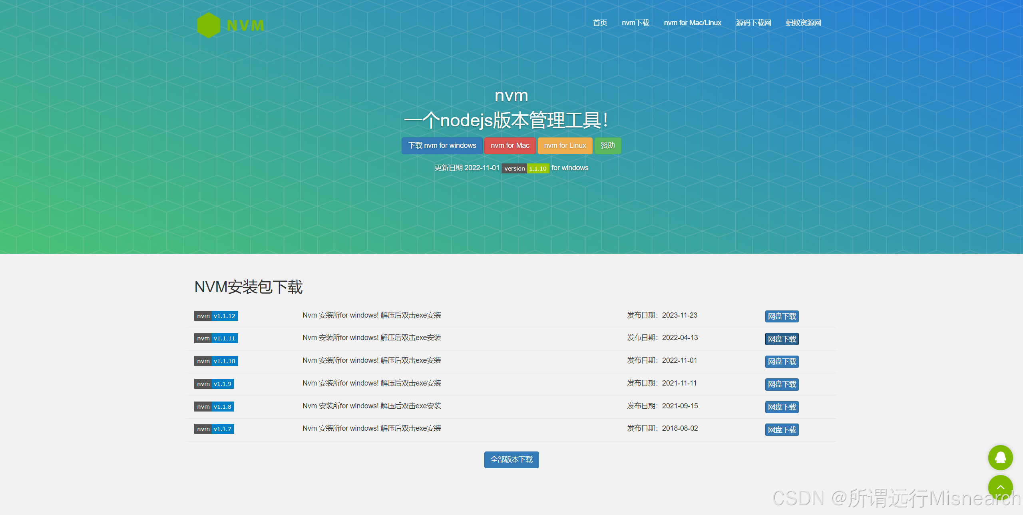Click 网盘下载 for nvm v1.1.8

(x=782, y=407)
